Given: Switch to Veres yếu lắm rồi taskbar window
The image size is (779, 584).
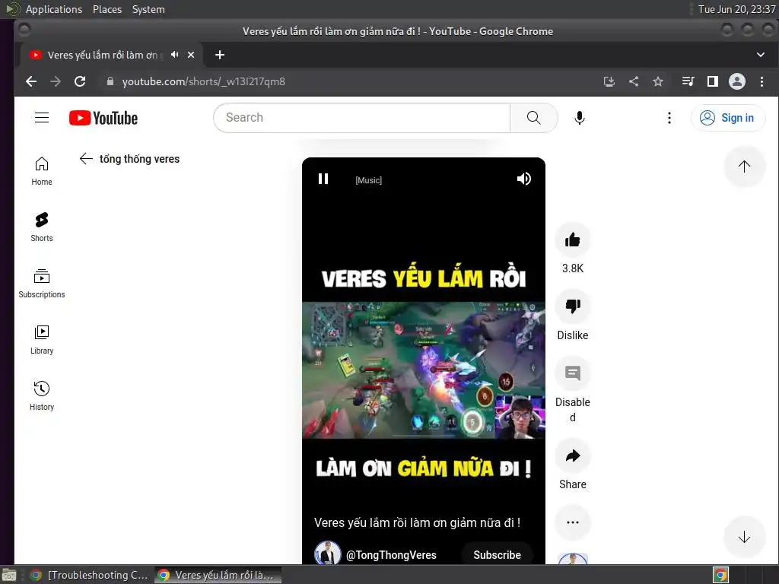Looking at the screenshot, I should click(x=218, y=575).
